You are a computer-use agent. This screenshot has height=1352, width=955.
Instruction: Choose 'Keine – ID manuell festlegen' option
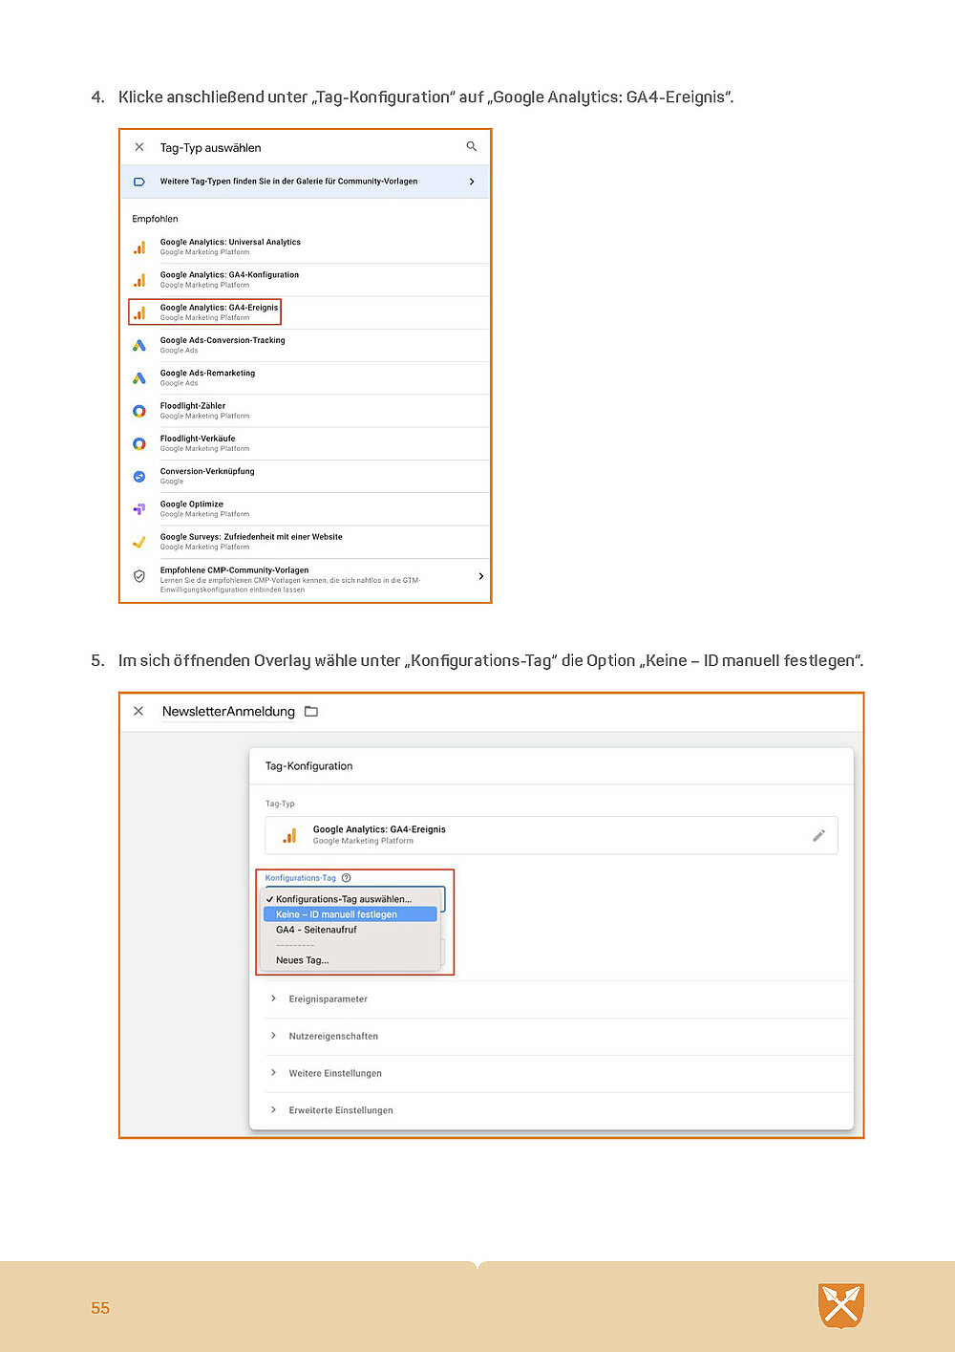tap(350, 914)
